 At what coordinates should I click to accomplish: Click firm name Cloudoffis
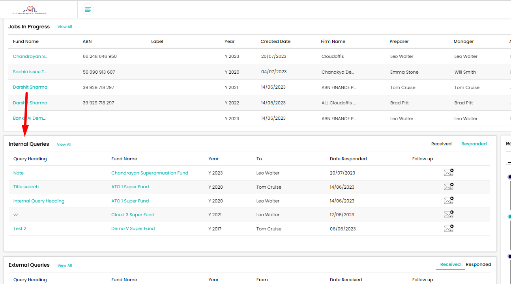click(x=333, y=56)
